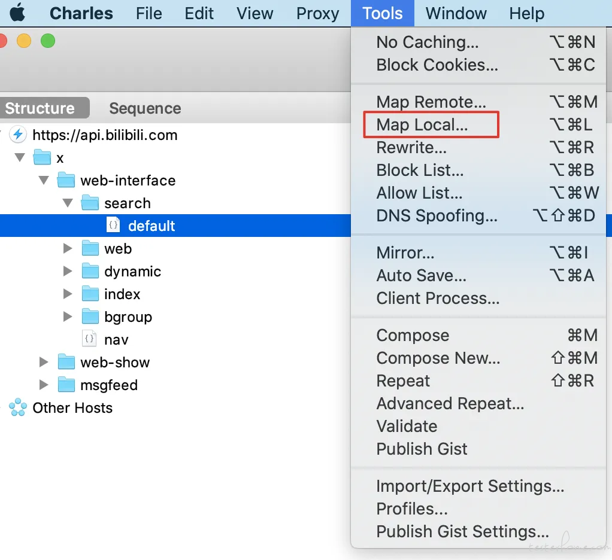The image size is (612, 560).
Task: Collapse the search folder
Action: tap(68, 203)
